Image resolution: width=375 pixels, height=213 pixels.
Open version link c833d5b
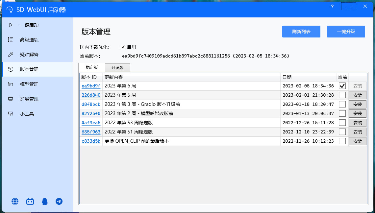tap(91, 141)
